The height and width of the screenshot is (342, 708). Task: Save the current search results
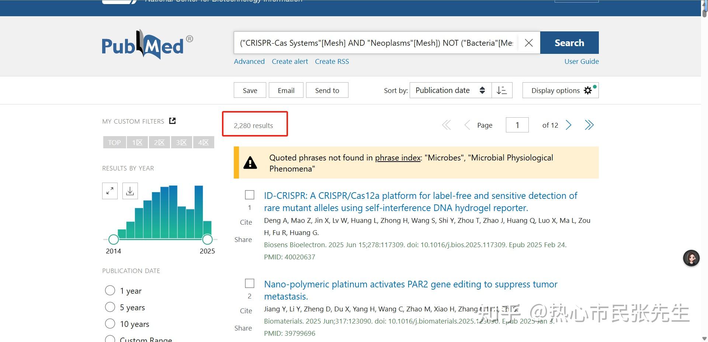tap(250, 90)
